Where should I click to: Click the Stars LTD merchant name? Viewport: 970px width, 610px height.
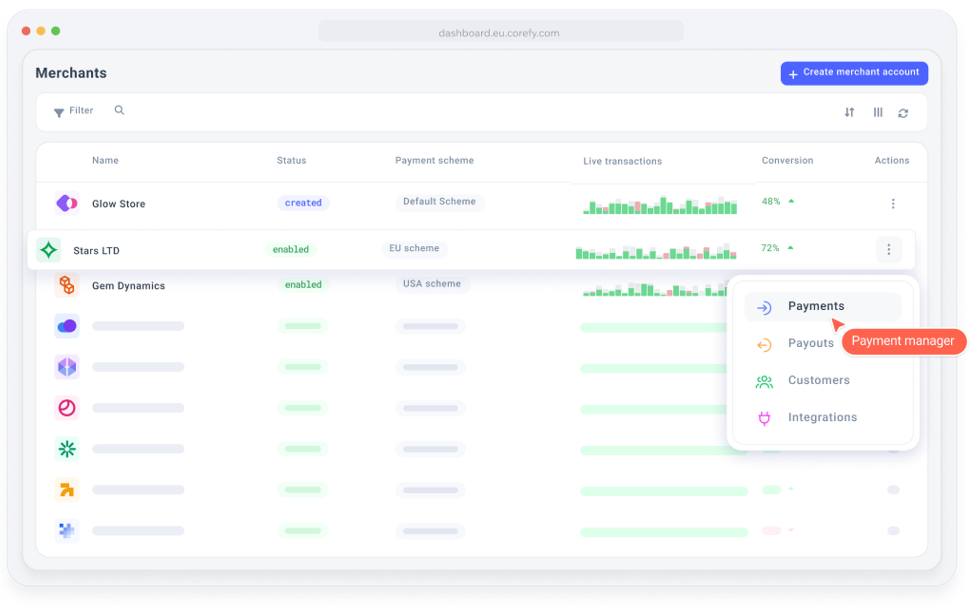96,251
